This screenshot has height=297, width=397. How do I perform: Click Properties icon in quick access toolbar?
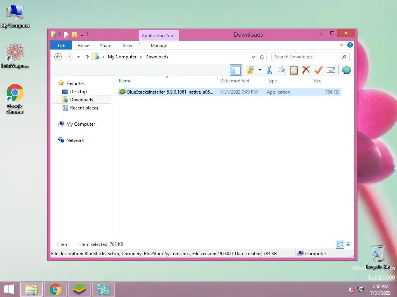click(x=66, y=34)
